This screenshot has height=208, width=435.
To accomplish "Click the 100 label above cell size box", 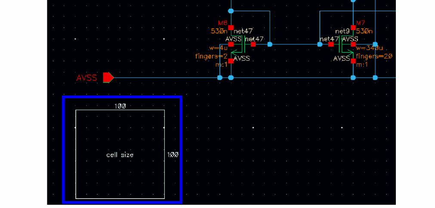I will coord(120,106).
